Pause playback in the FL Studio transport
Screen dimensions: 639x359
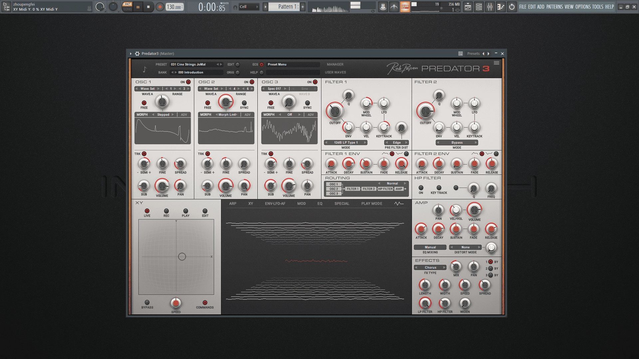tap(138, 7)
